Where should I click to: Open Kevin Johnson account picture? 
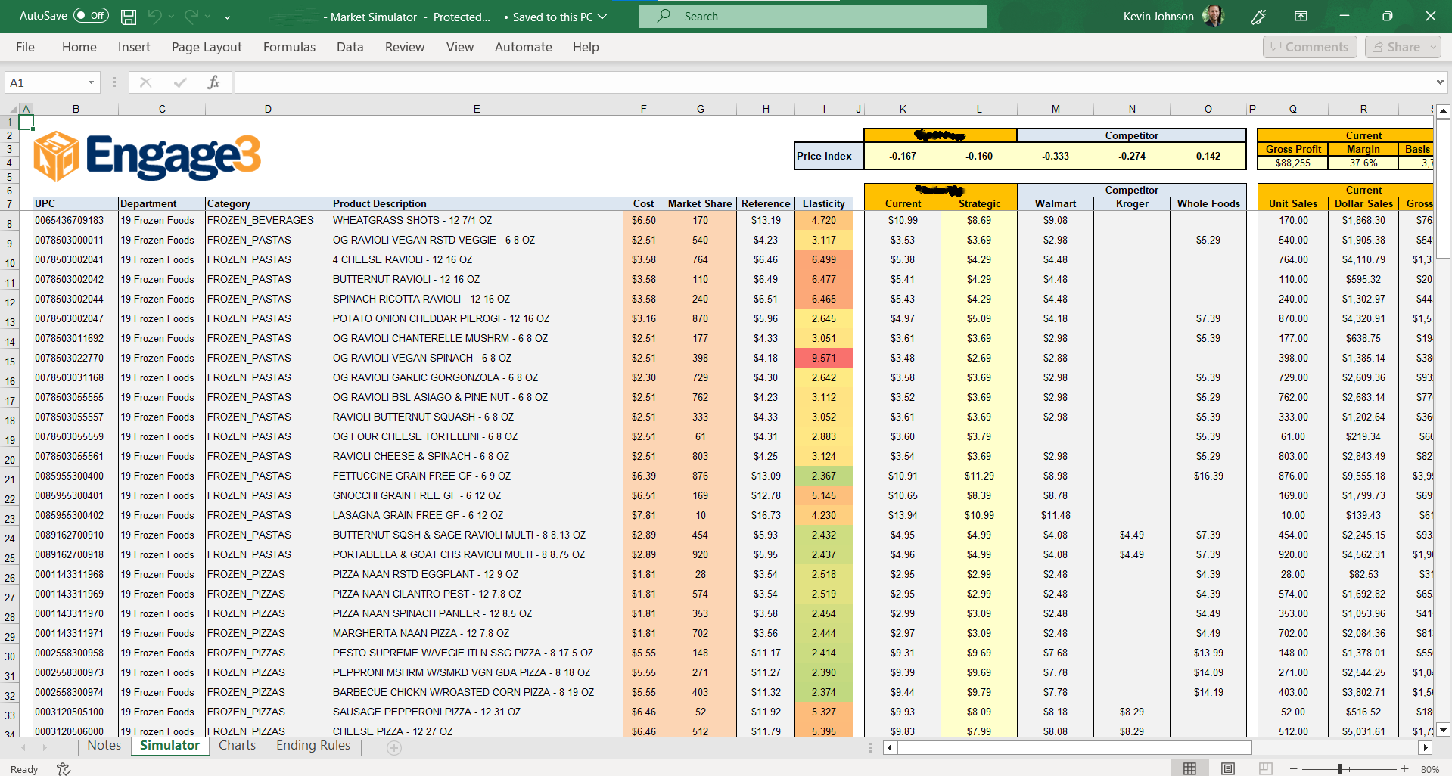[1213, 16]
